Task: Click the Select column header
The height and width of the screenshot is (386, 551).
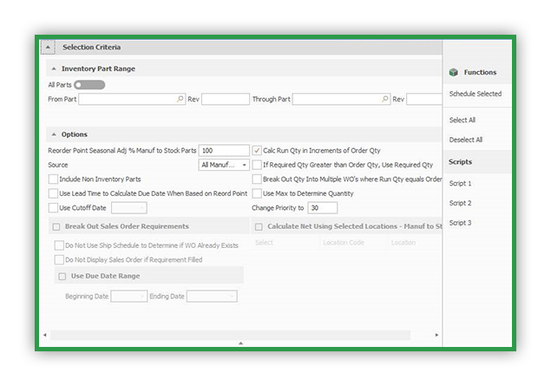Action: (x=265, y=243)
